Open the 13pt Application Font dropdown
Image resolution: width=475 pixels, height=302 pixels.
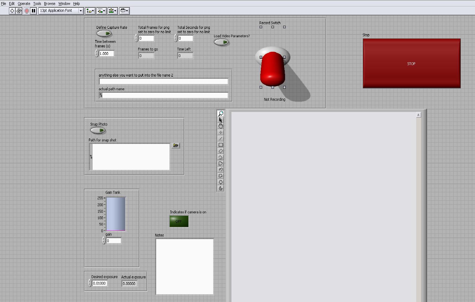61,11
